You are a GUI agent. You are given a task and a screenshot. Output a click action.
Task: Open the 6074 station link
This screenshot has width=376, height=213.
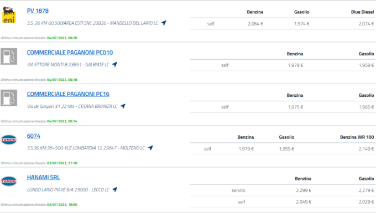click(34, 136)
